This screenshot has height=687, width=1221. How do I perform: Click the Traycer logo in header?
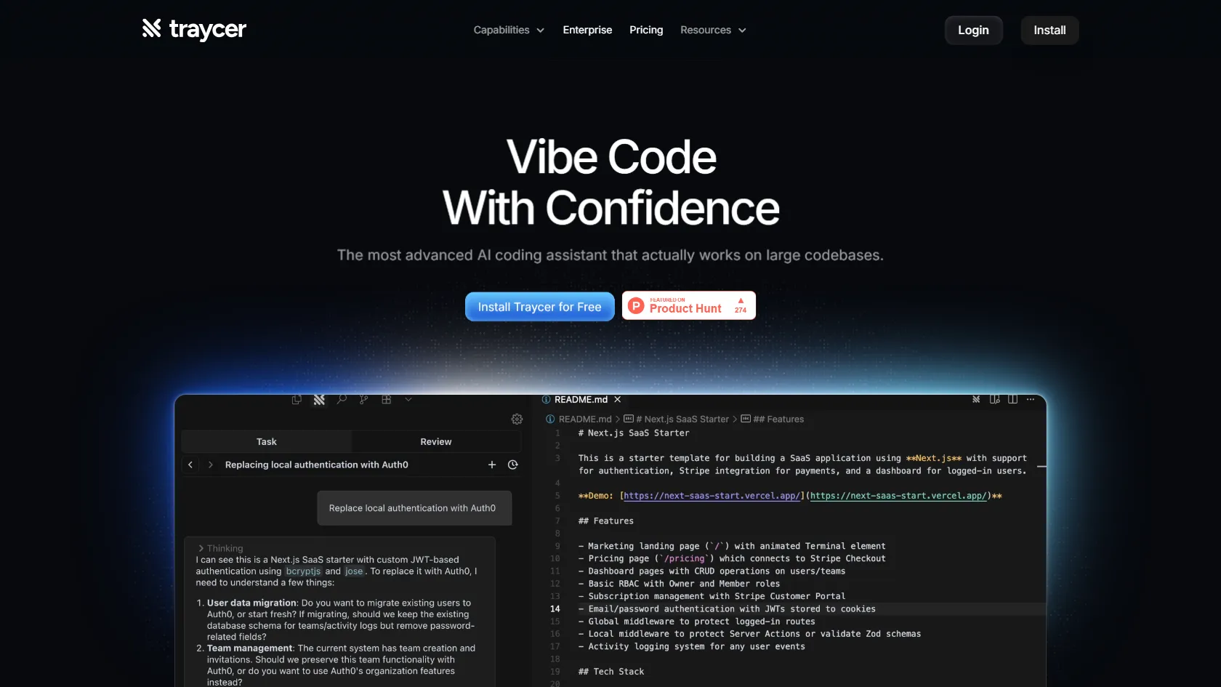pos(194,30)
